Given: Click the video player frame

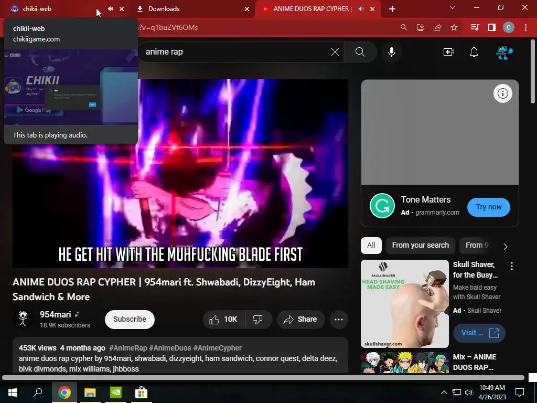Looking at the screenshot, I should (180, 173).
